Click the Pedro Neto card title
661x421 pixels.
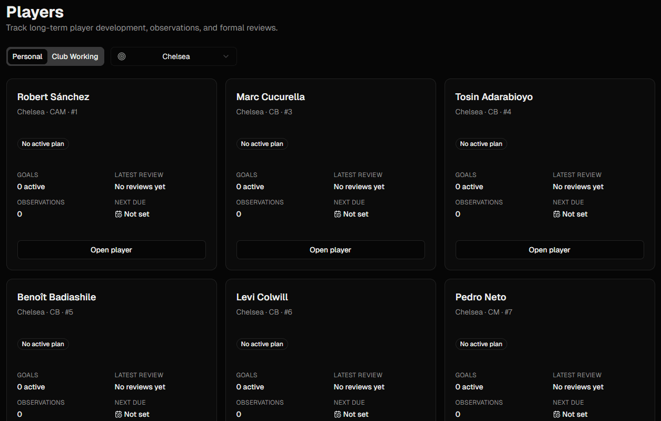481,297
